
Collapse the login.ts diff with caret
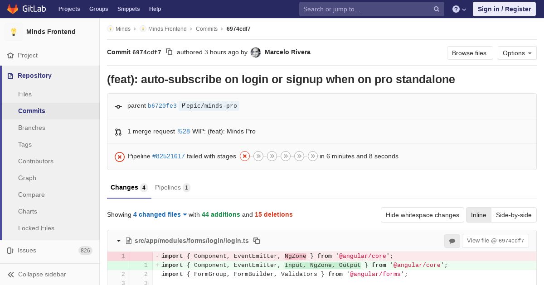tap(119, 241)
